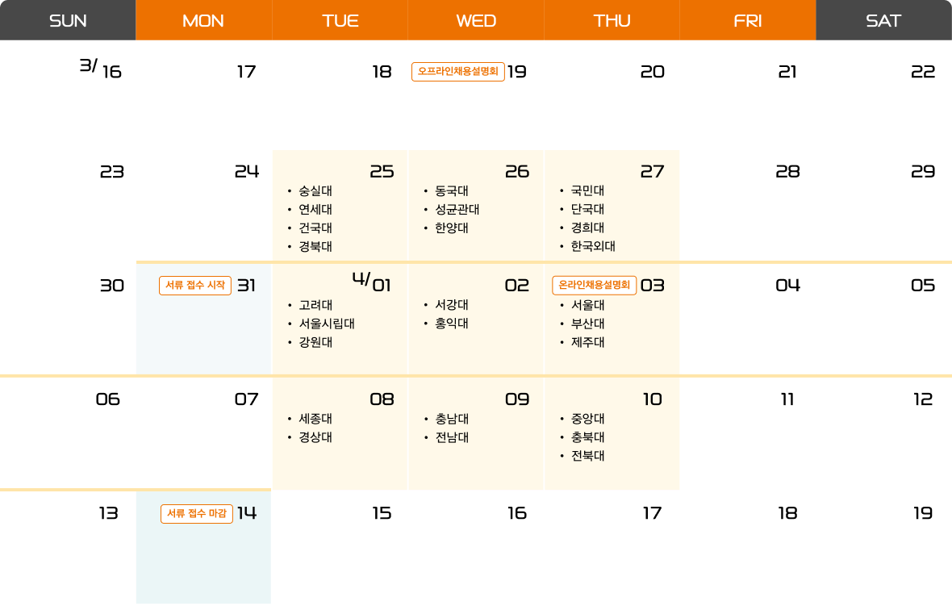Viewport: 952px width, 610px height.
Task: Click 한국외대 on the 27th
Action: [593, 247]
